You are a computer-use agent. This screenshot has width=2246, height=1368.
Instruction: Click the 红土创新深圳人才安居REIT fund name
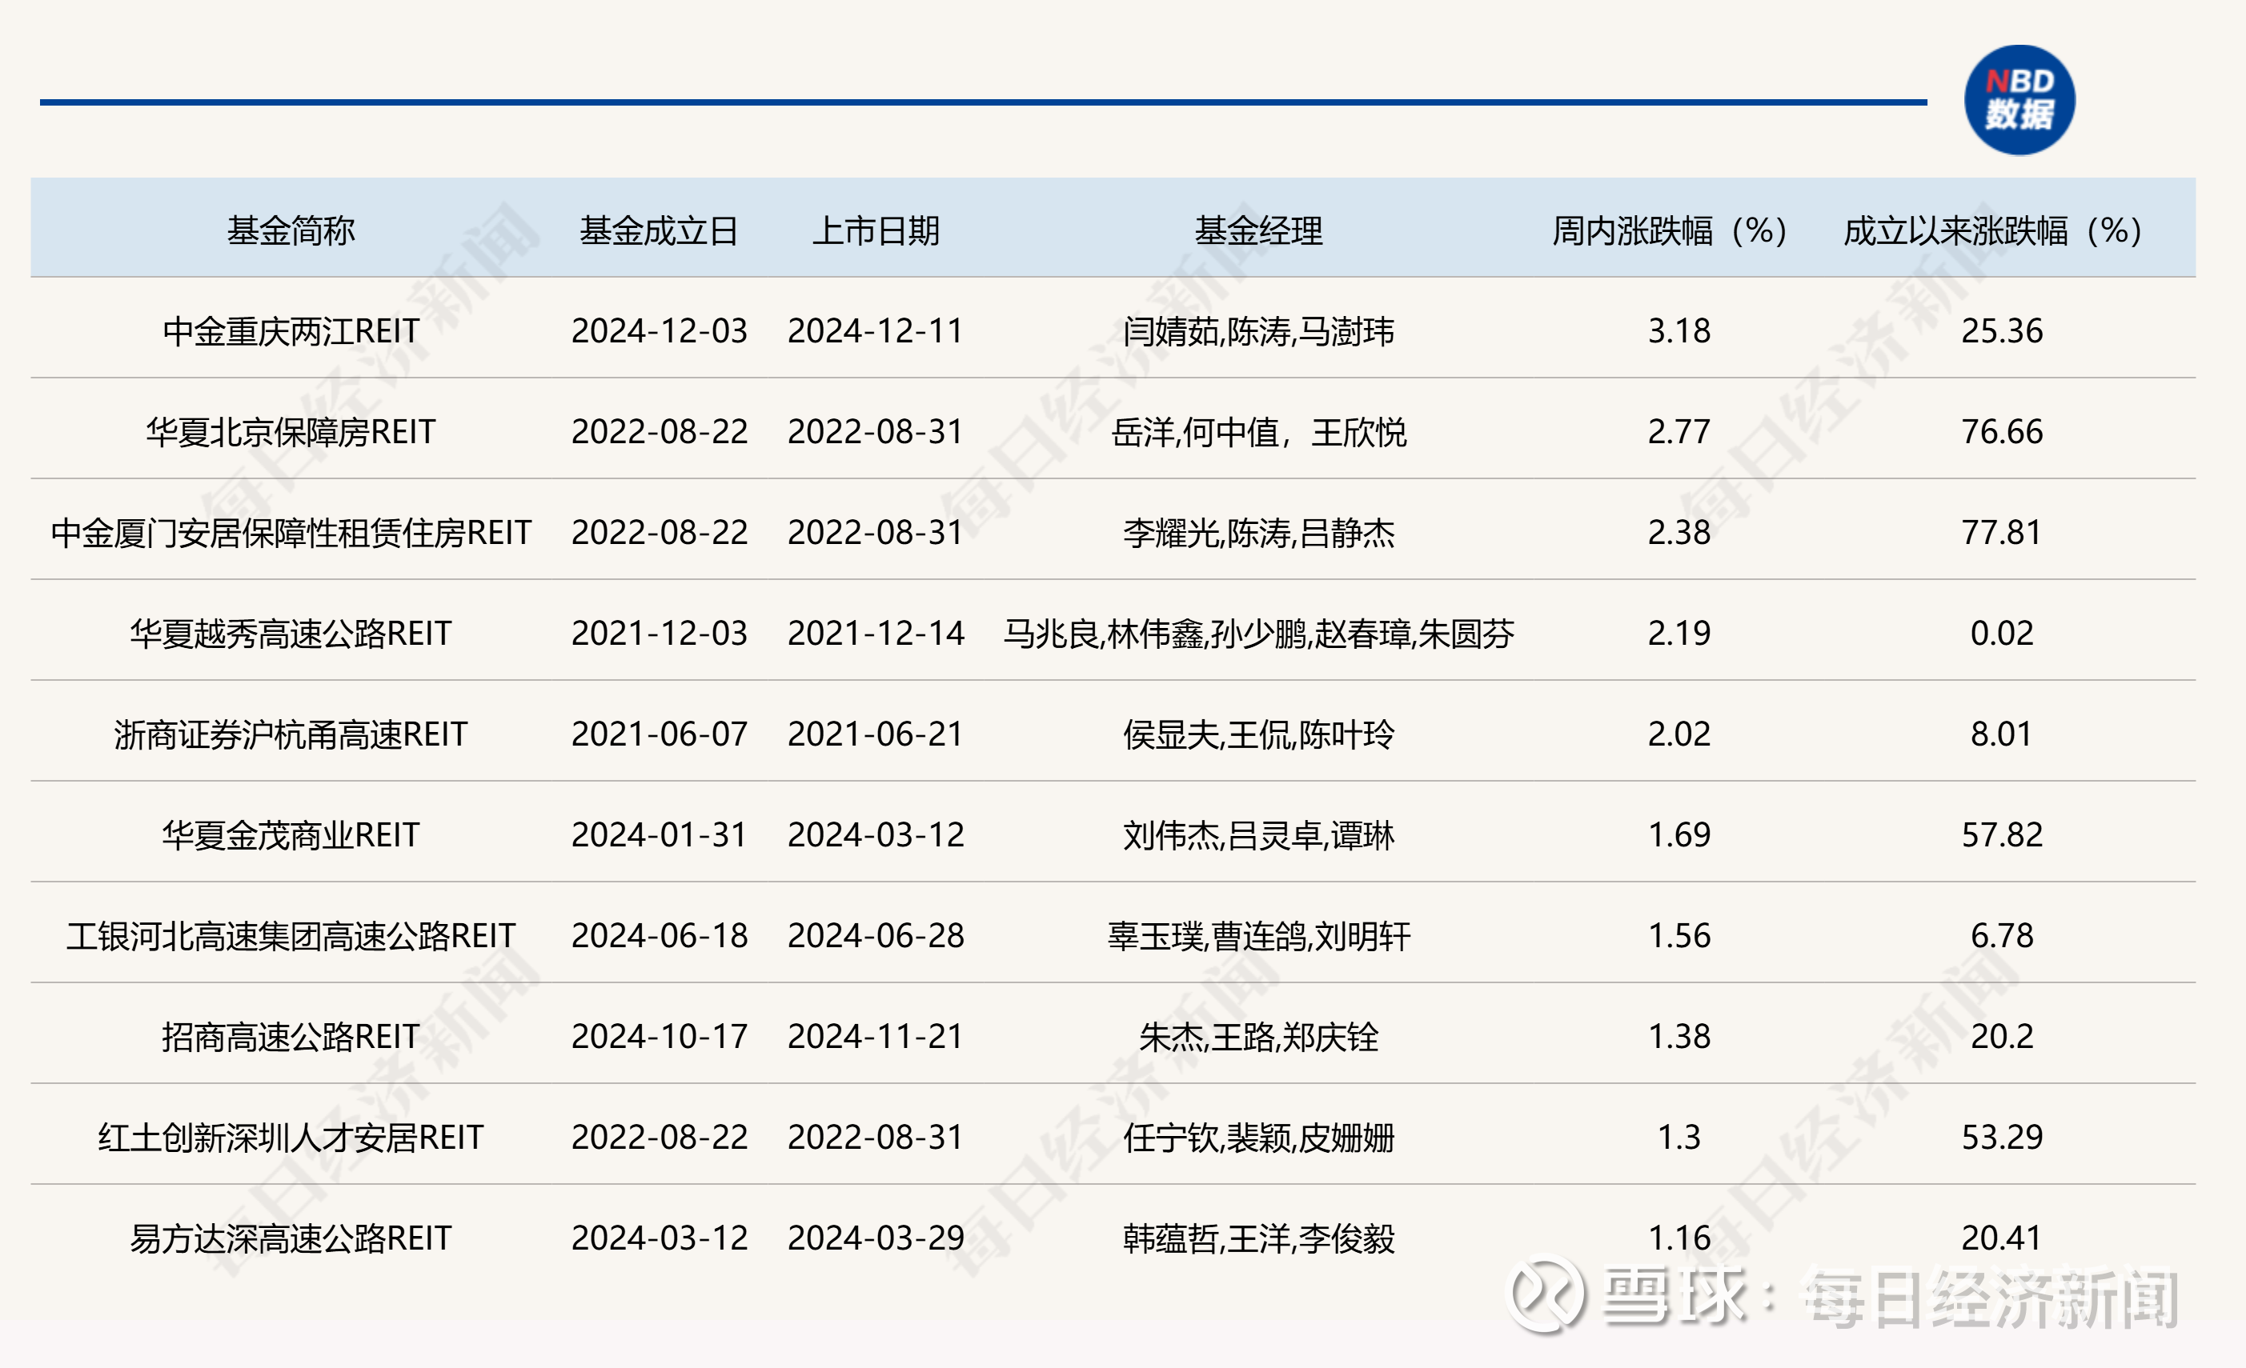click(x=291, y=1138)
